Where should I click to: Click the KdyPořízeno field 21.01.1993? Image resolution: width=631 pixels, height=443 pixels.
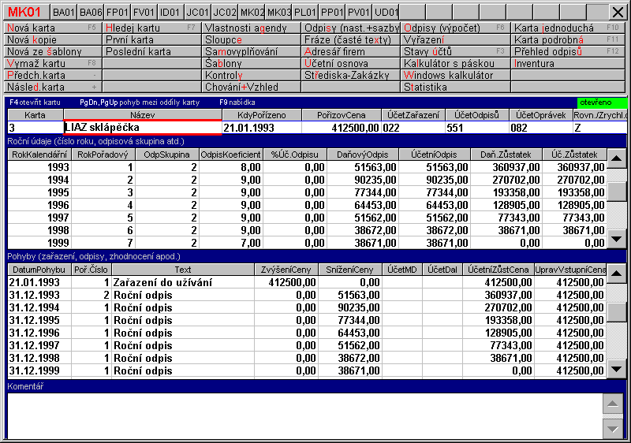pos(262,128)
